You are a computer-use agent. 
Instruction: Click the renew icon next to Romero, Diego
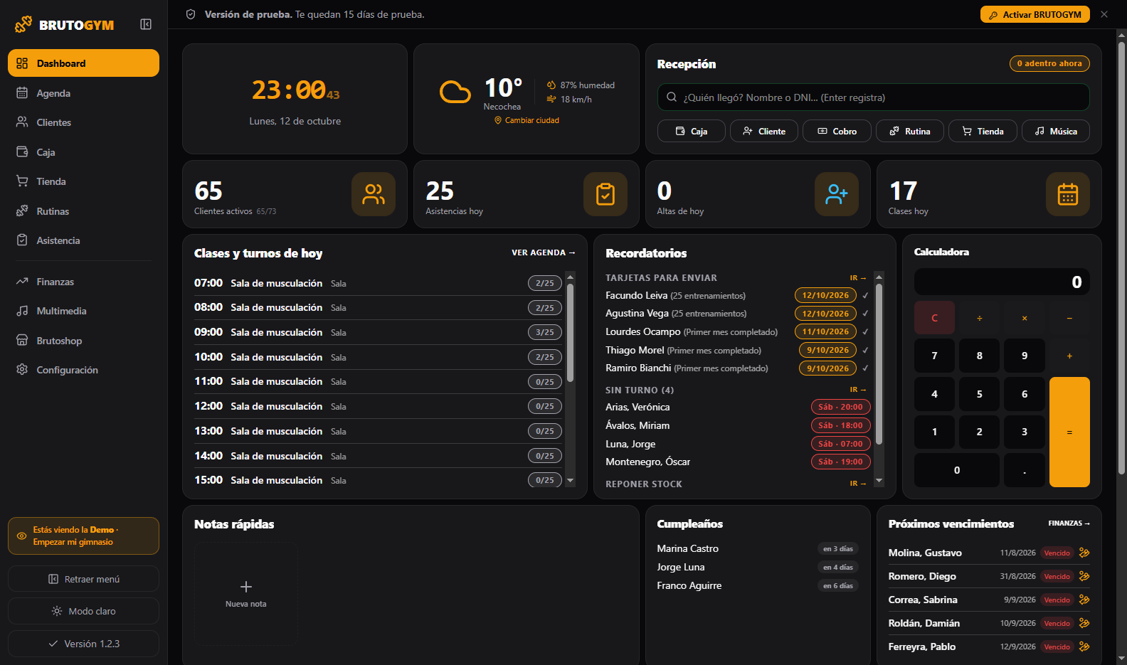pos(1084,576)
